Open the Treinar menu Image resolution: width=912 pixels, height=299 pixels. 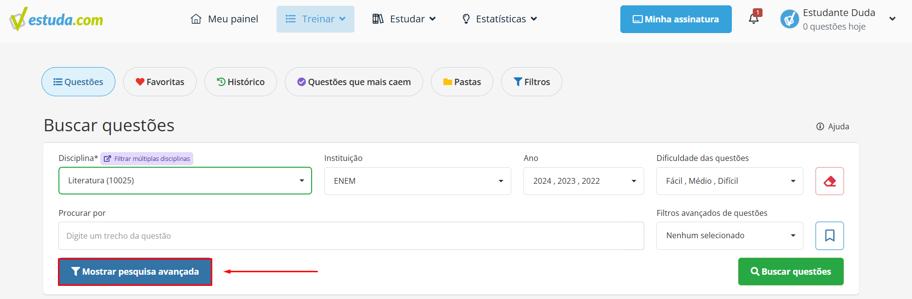pos(315,19)
